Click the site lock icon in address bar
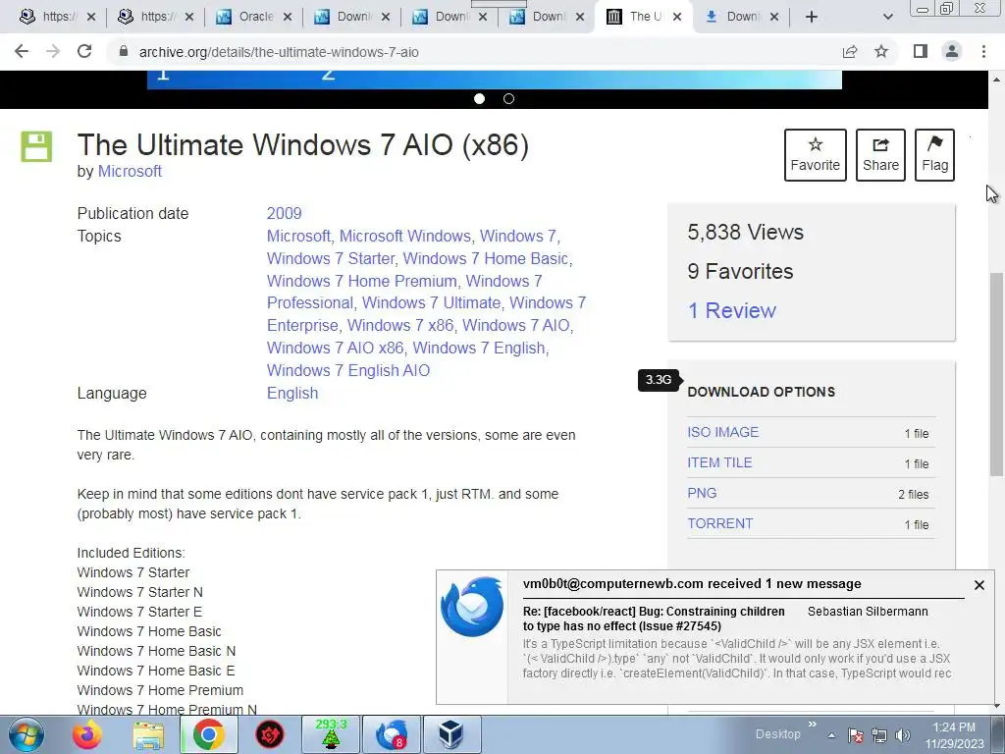 (x=124, y=52)
